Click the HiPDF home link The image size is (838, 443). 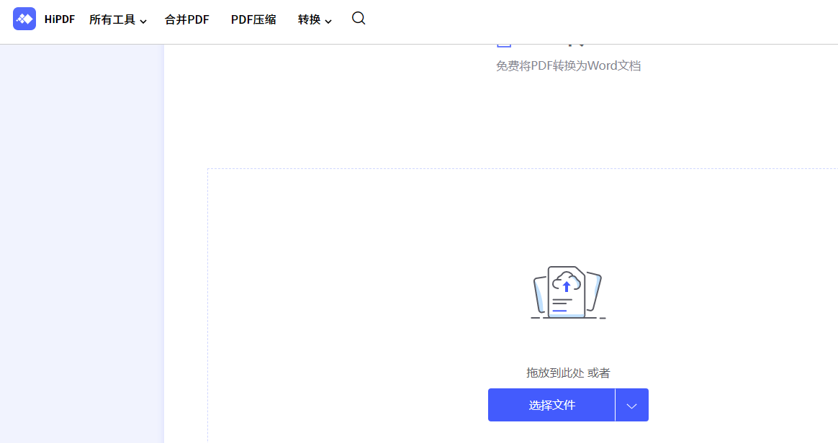59,19
